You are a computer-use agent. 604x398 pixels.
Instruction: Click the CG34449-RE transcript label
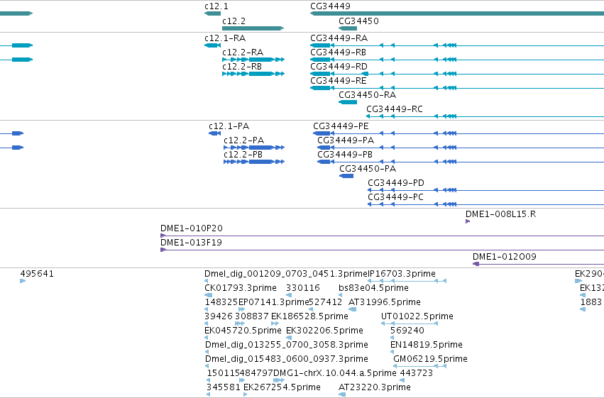point(339,81)
